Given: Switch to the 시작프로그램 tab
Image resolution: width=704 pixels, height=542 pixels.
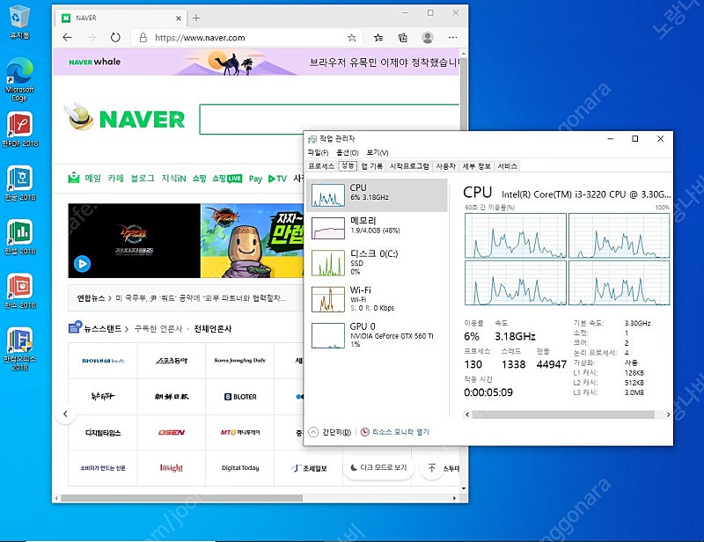Looking at the screenshot, I should tap(409, 166).
